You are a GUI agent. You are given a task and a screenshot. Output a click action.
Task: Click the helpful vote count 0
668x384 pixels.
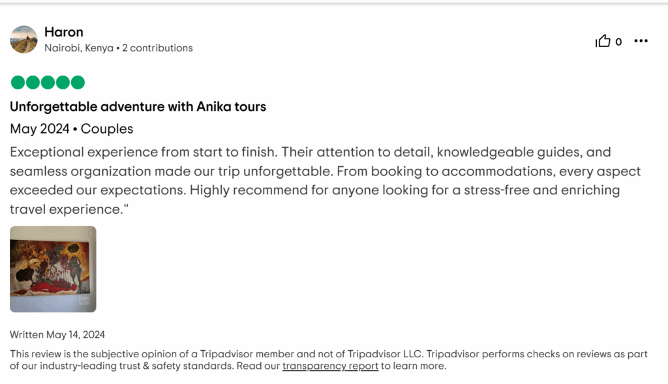tap(618, 42)
